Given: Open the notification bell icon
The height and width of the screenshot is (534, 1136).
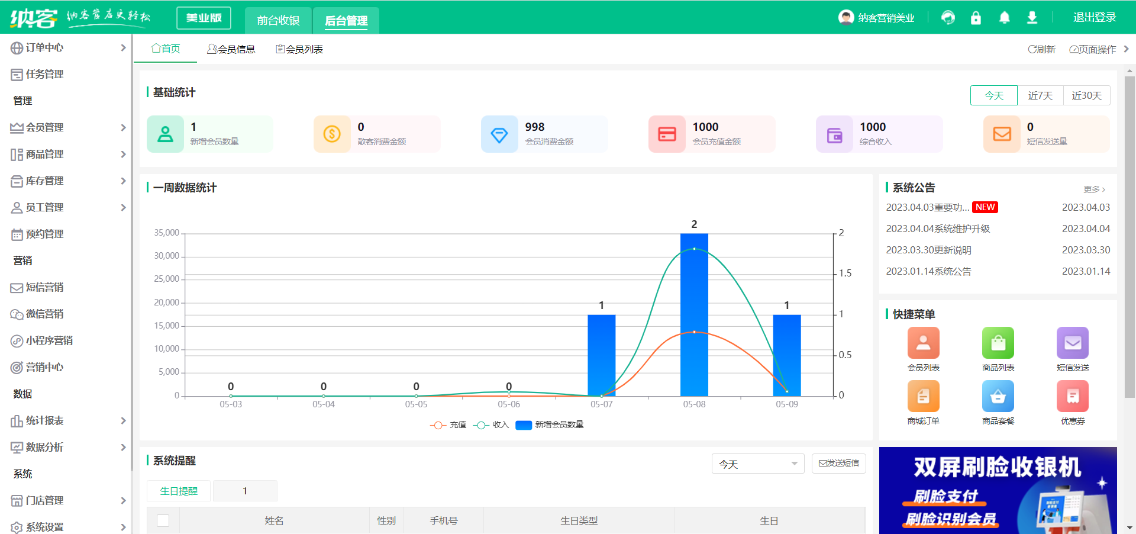Looking at the screenshot, I should click(1004, 18).
